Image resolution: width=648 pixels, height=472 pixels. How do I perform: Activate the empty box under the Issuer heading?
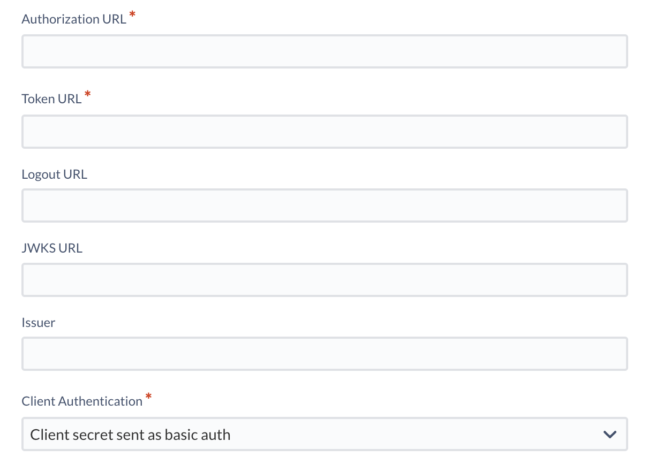coord(325,354)
